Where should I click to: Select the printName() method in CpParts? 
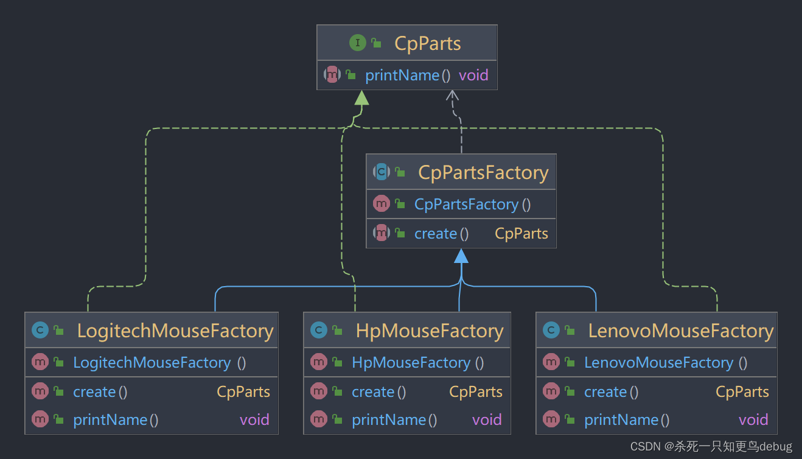[408, 75]
